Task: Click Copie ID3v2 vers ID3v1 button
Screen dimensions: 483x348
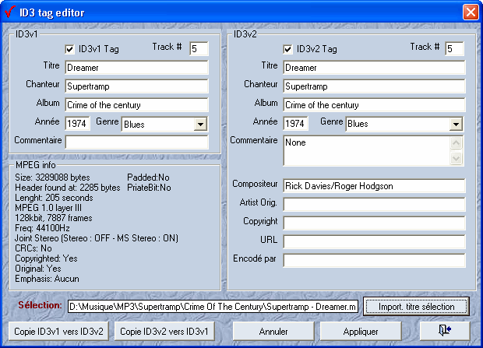Action: 164,332
